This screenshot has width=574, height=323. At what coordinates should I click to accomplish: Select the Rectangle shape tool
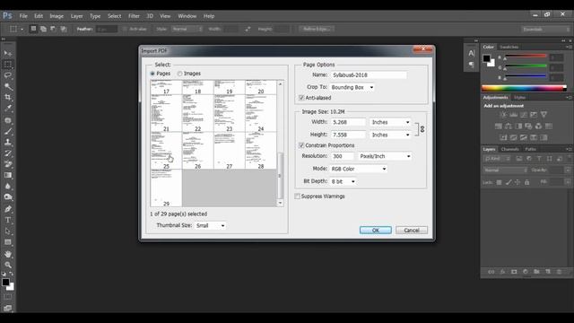coord(8,242)
